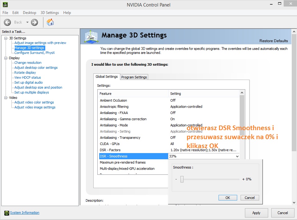Open the 3D Settings menu

point(50,13)
